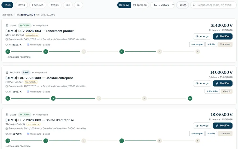Click ACCEPTÉ status badge on DEV-2026-004

[x=25, y=25]
